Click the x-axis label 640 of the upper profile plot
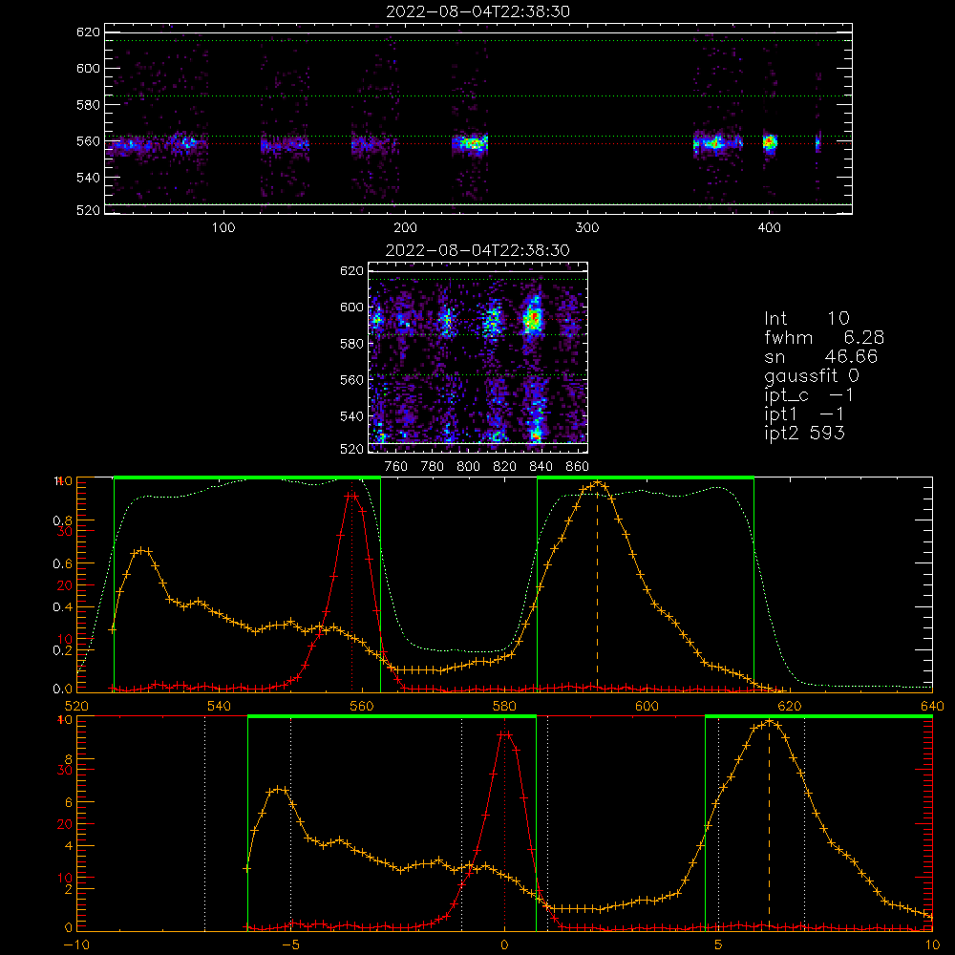Image resolution: width=955 pixels, height=955 pixels. pos(932,706)
